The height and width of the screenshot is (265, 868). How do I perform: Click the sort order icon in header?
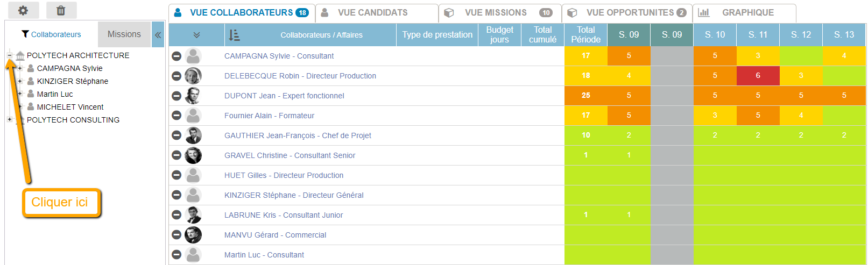pyautogui.click(x=234, y=35)
